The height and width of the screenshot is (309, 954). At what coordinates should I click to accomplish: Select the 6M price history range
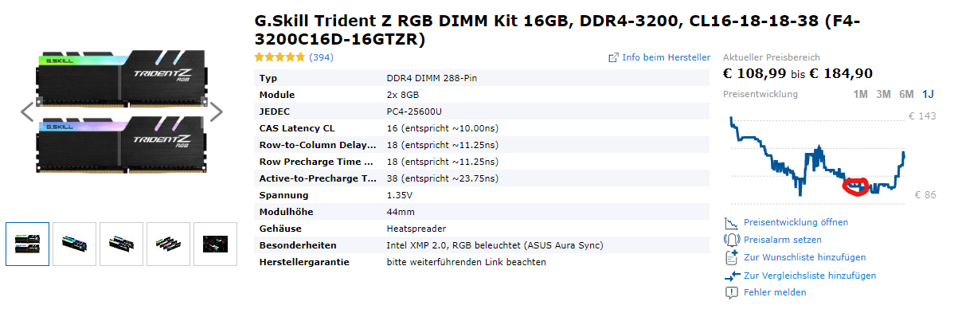tap(906, 94)
